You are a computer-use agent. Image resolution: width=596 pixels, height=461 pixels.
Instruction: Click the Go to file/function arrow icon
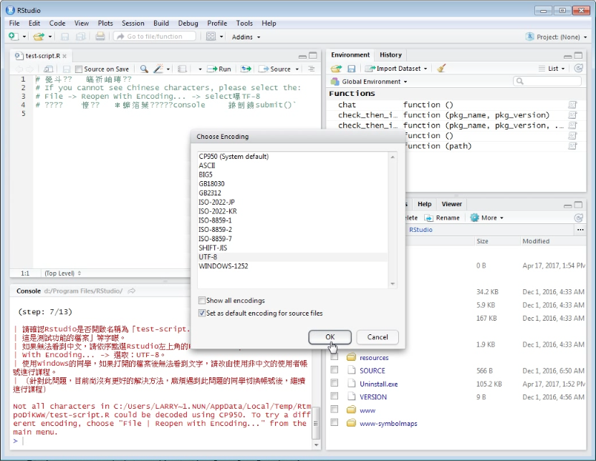click(x=120, y=37)
